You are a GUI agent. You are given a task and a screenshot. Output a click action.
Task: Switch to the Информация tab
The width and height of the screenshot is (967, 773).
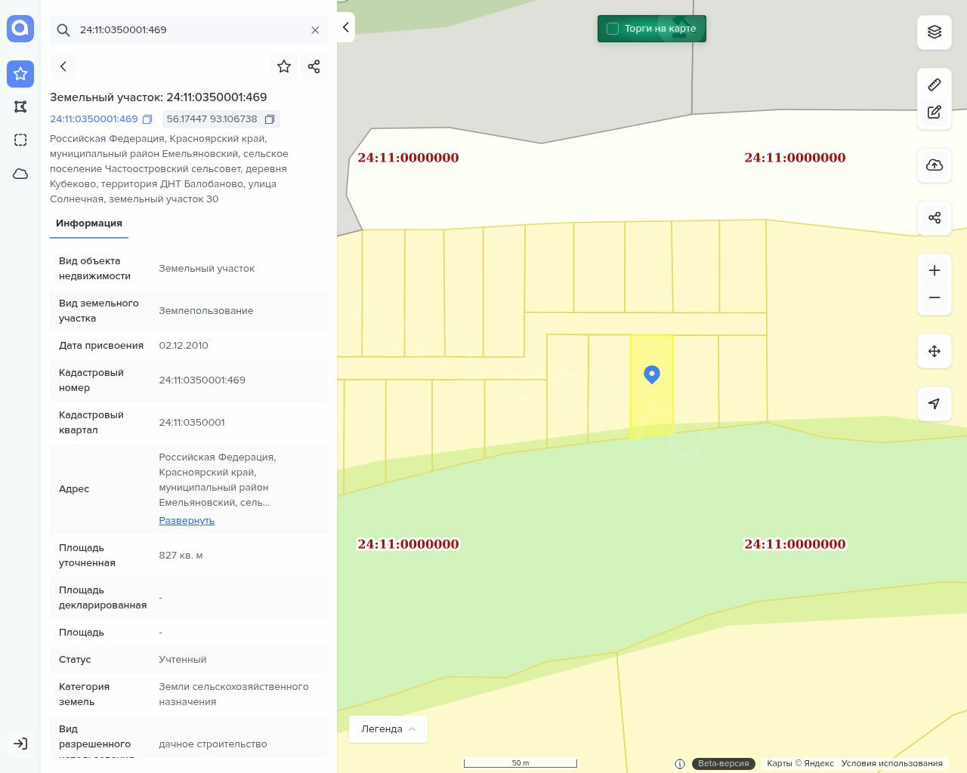89,223
